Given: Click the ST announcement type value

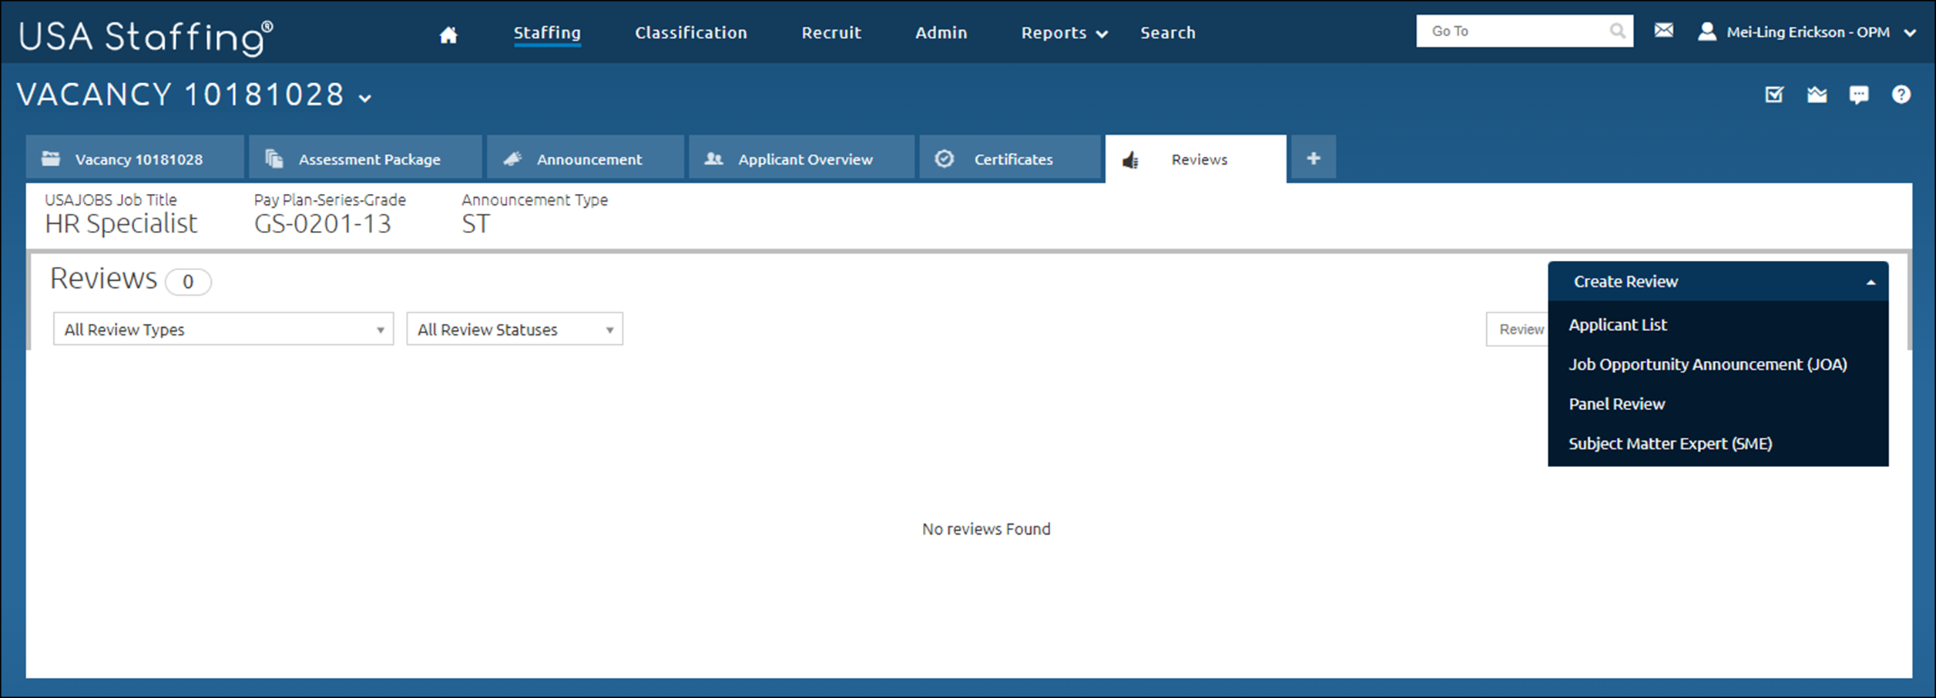Looking at the screenshot, I should tap(475, 224).
